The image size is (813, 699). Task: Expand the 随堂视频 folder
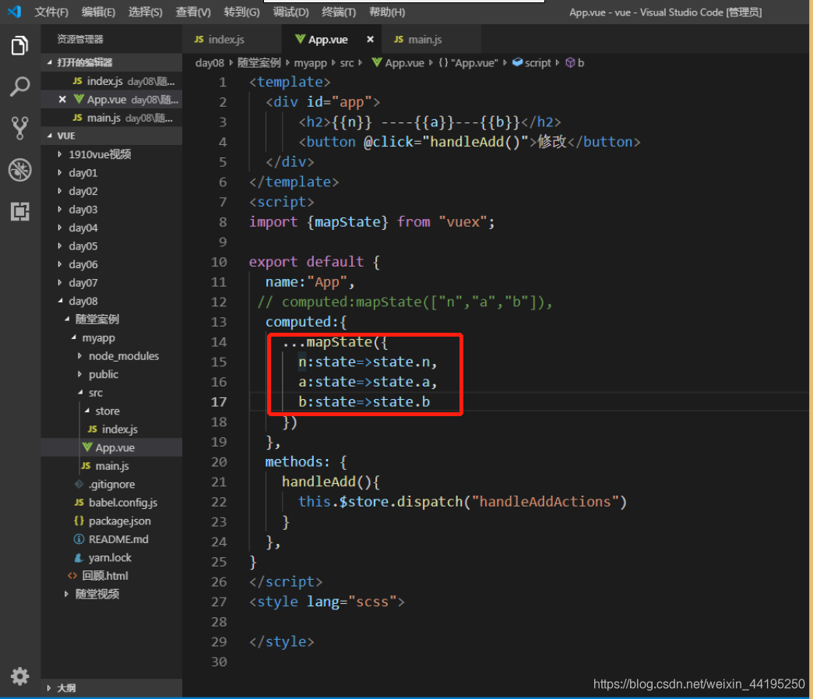(111, 594)
